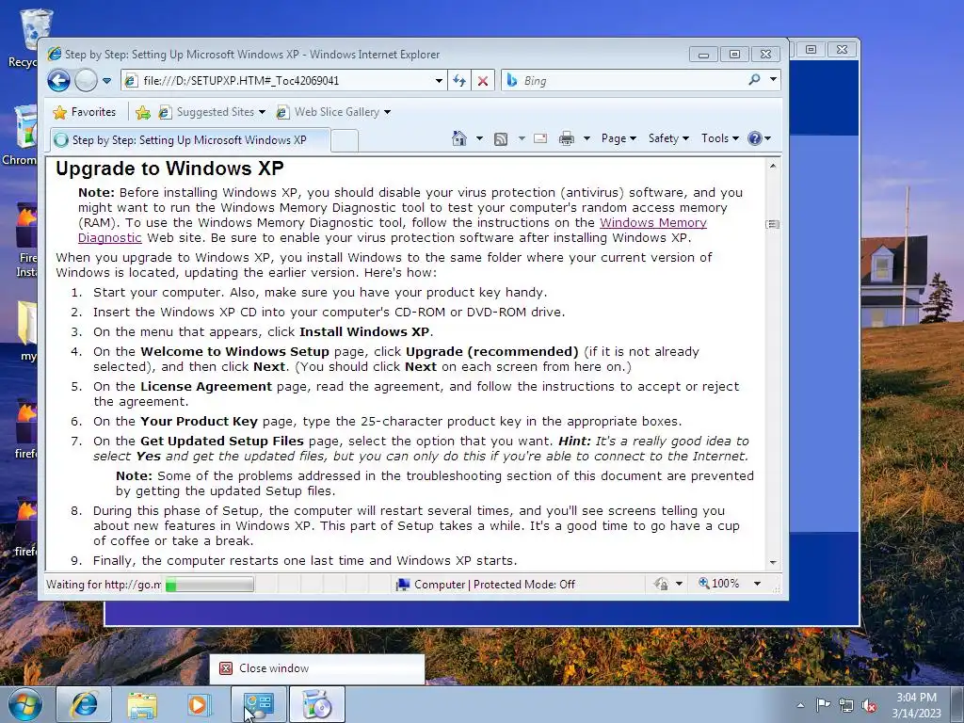
Task: Restore the background setup window
Action: pos(811,49)
